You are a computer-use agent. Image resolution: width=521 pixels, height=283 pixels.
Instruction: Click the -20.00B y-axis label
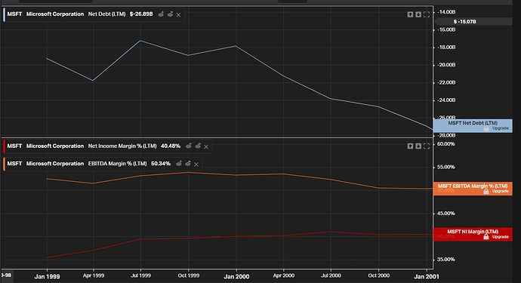click(446, 65)
